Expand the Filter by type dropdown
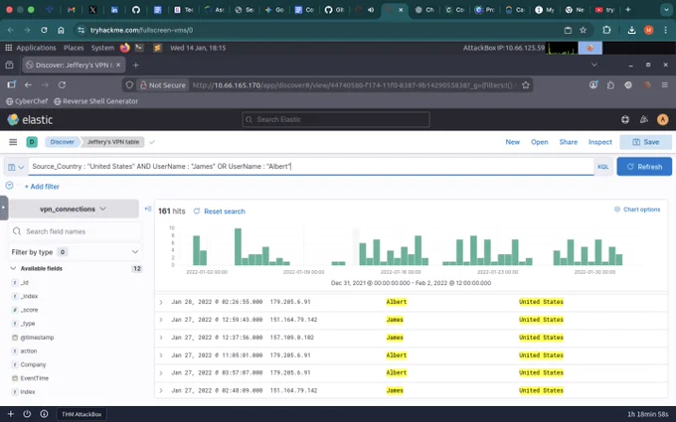The image size is (676, 422). pos(75,252)
